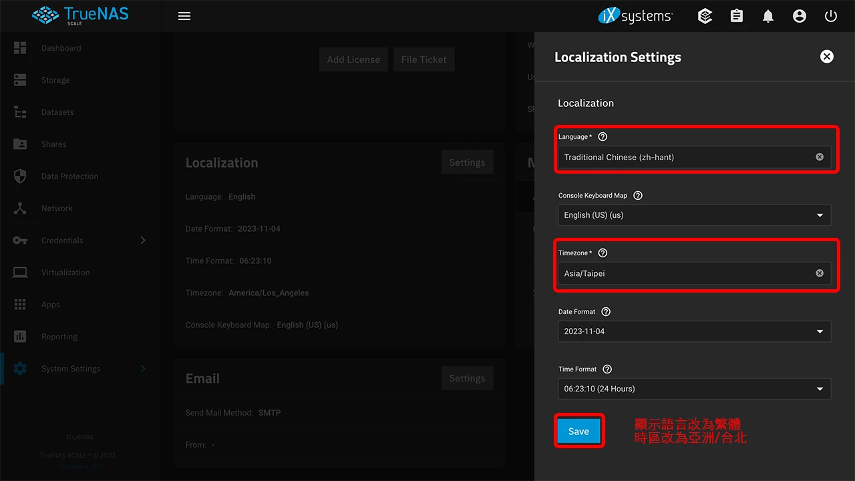This screenshot has width=855, height=481.
Task: Go to Dashboard in the sidebar
Action: tap(61, 48)
